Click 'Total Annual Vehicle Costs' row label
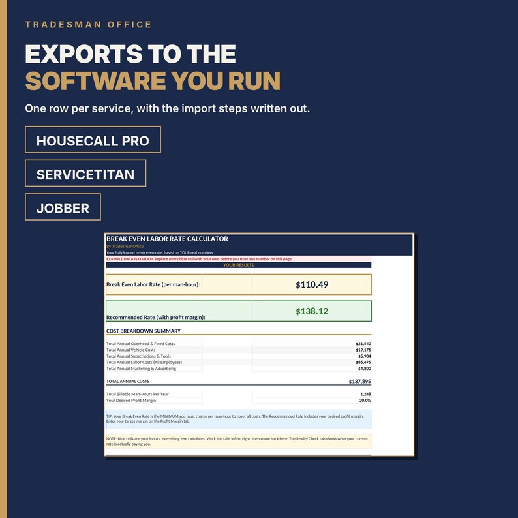The image size is (518, 518). tap(131, 350)
